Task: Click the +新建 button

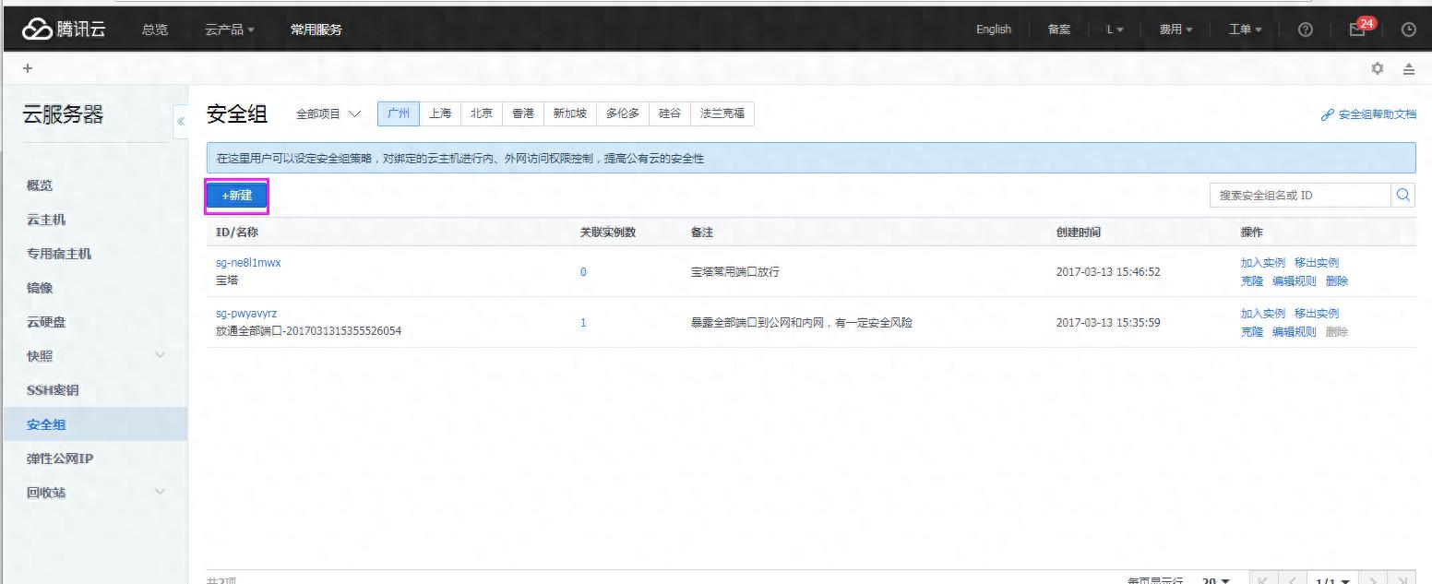Action: (236, 196)
